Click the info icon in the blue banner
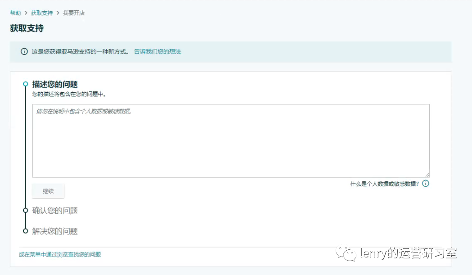Viewport: 472px width, 275px height. pos(24,51)
